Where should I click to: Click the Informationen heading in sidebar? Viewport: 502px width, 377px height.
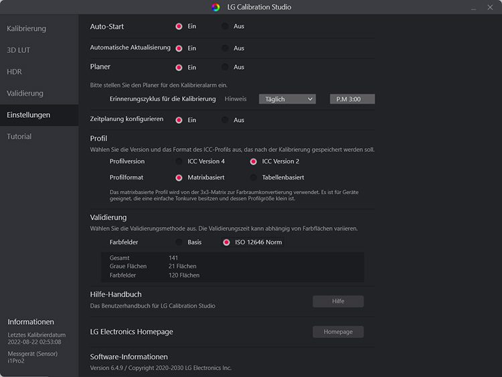click(x=31, y=322)
